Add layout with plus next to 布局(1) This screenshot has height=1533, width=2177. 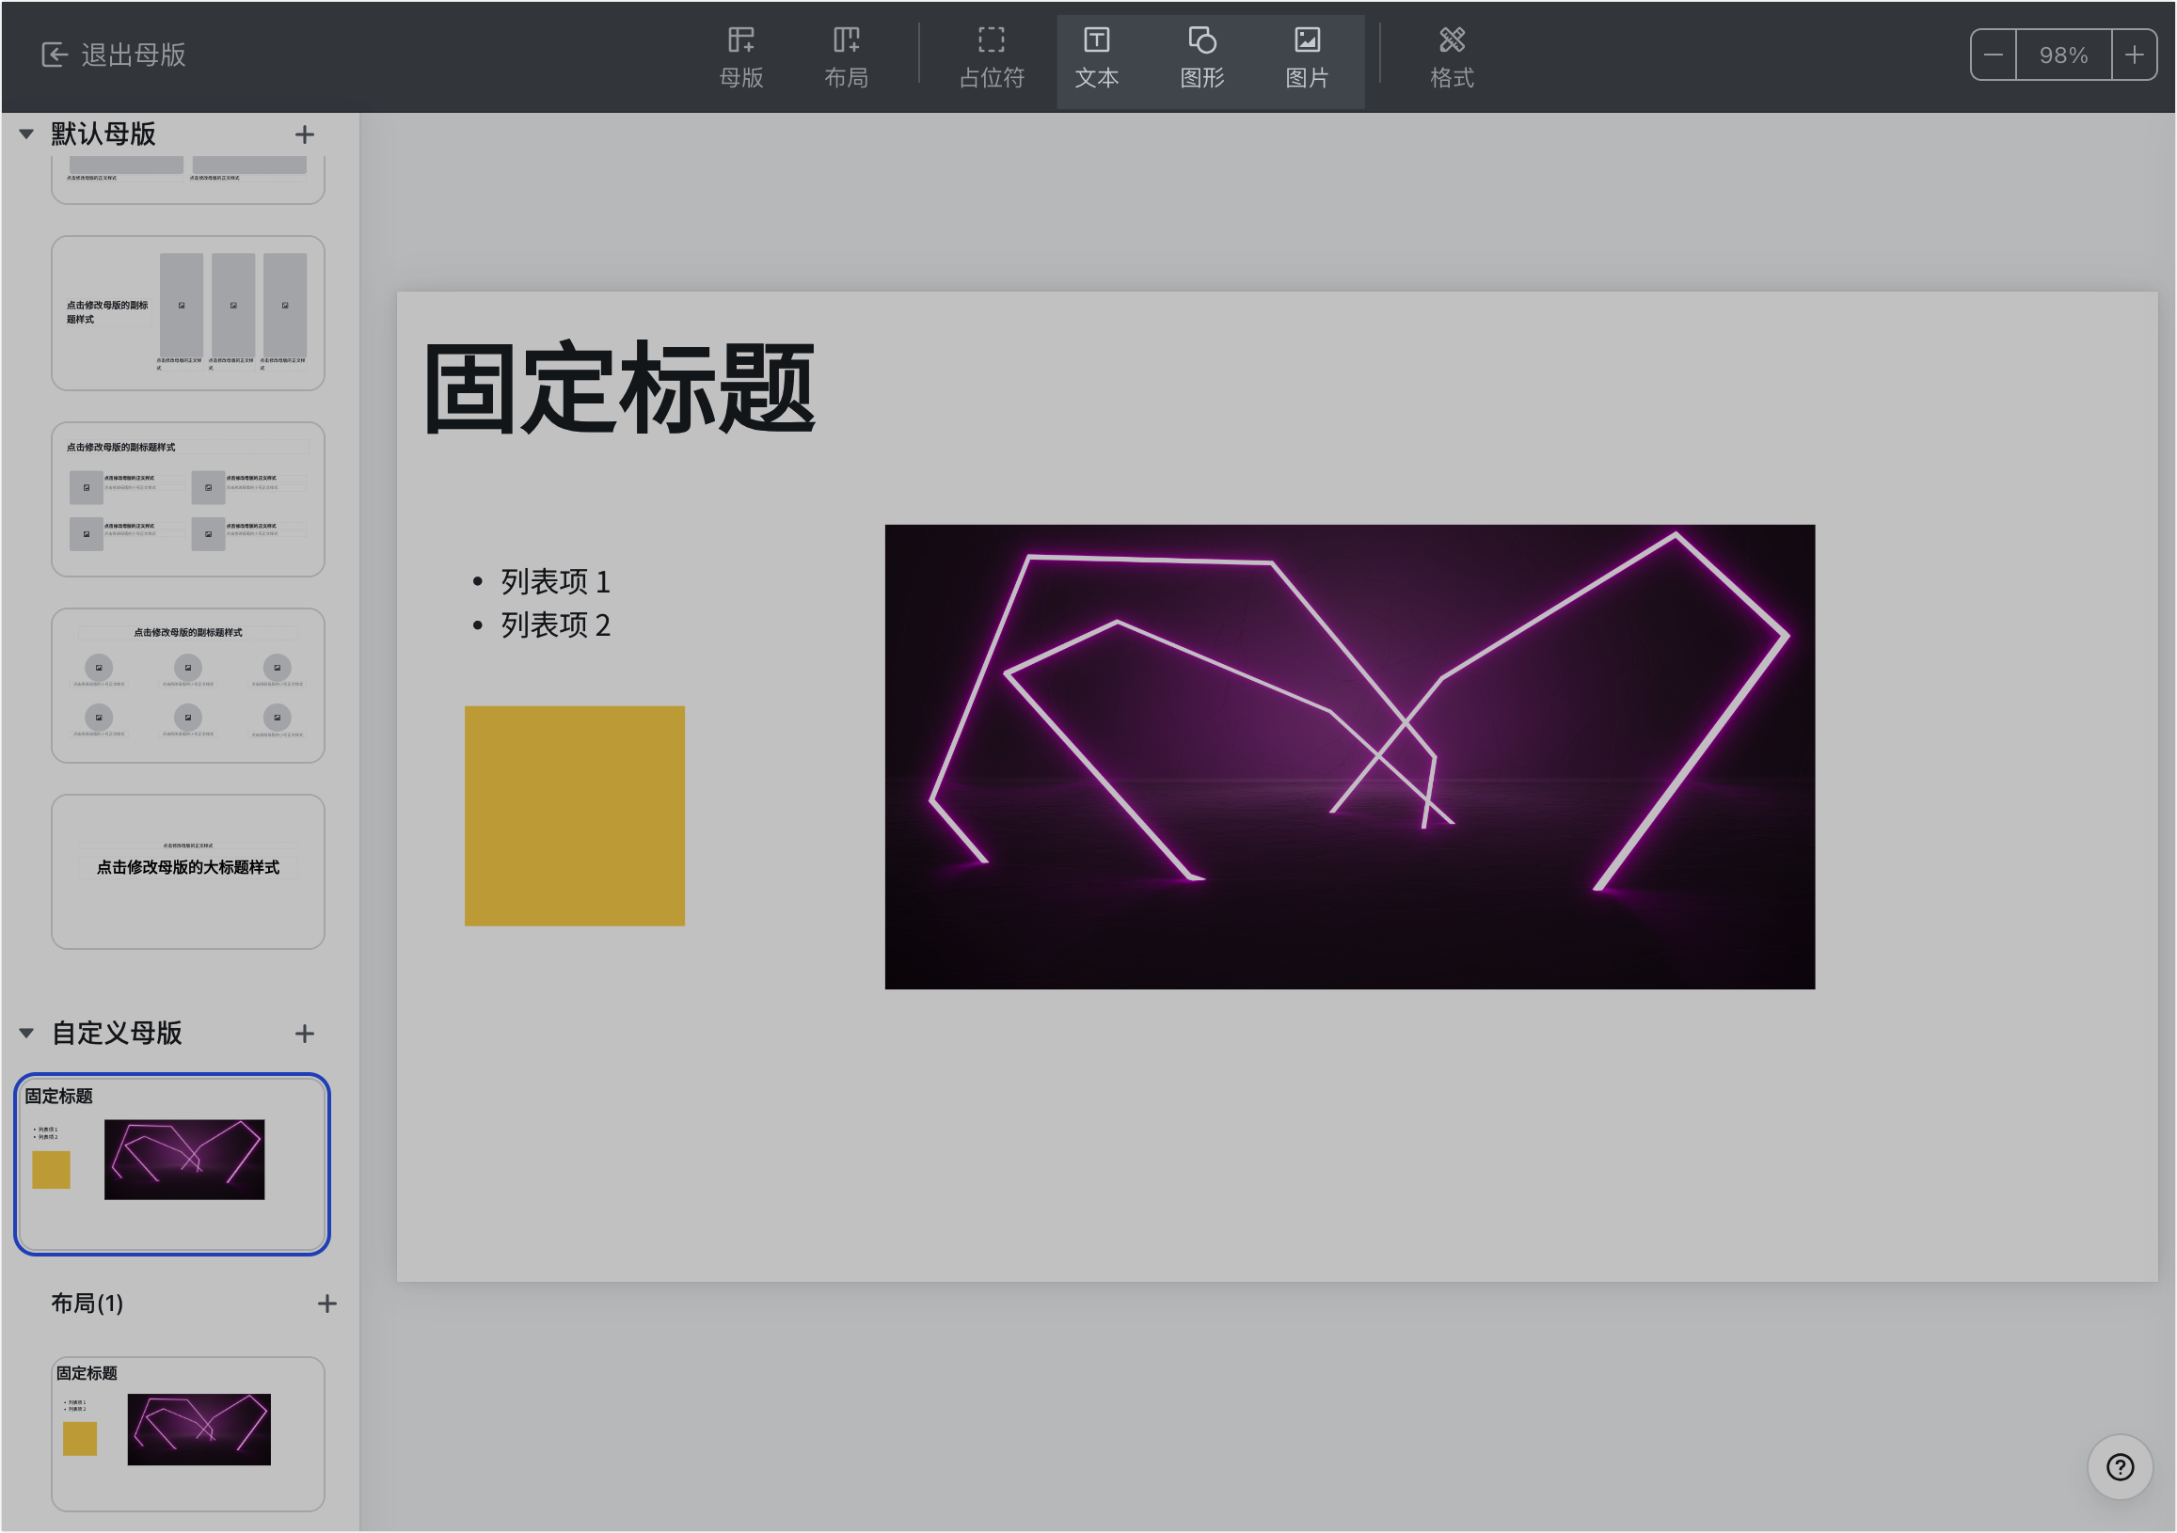(x=327, y=1304)
